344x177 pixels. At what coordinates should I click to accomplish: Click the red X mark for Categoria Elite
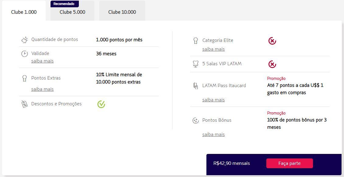click(272, 41)
